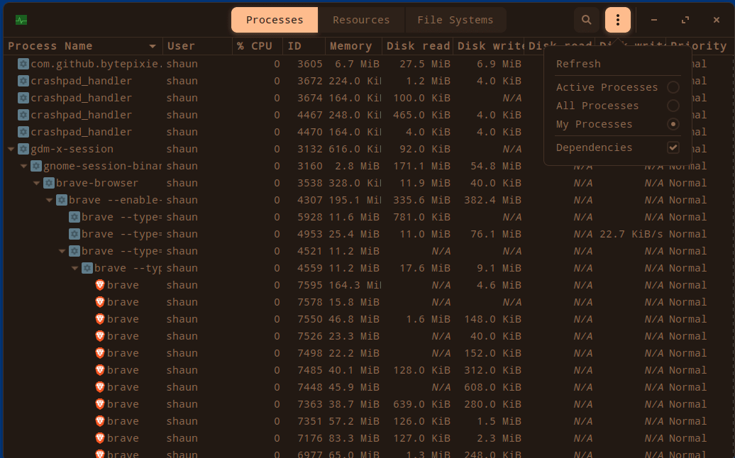Click memory value 83.3 MiB
Viewport: 735px width, 458px height.
click(x=354, y=438)
